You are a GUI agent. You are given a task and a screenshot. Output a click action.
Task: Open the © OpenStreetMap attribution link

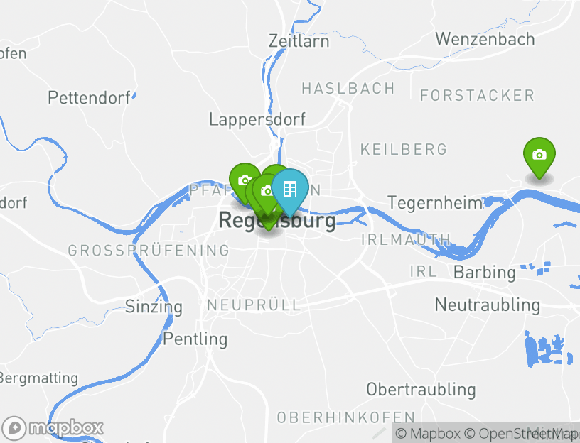pyautogui.click(x=521, y=433)
